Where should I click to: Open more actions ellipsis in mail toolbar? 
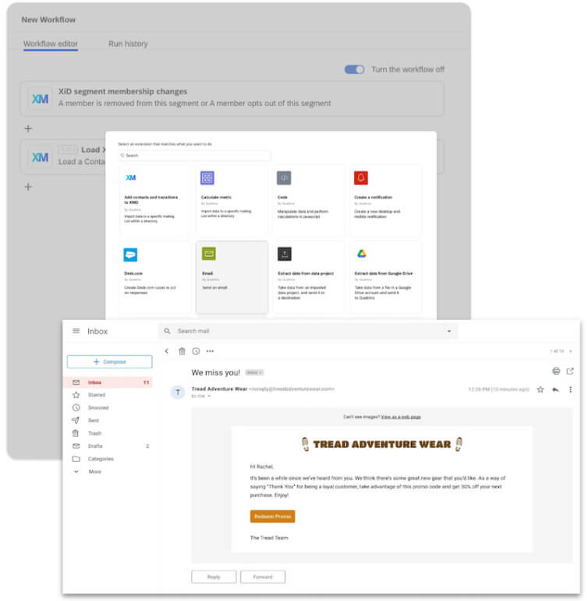coord(210,351)
